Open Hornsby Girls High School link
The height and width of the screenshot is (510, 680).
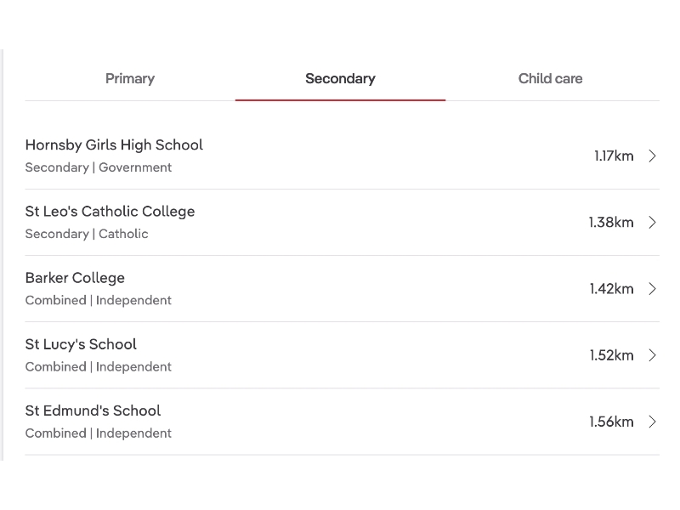114,145
